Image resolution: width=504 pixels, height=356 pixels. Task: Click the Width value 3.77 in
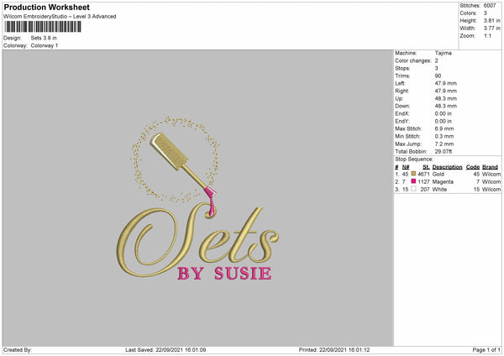[x=491, y=29]
